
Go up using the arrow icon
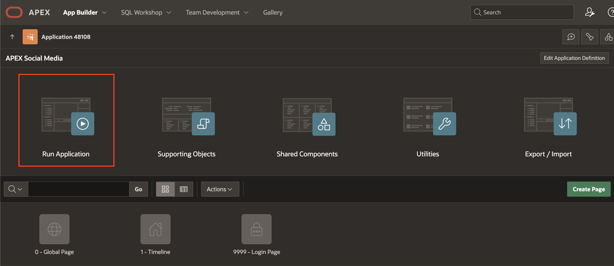12,37
